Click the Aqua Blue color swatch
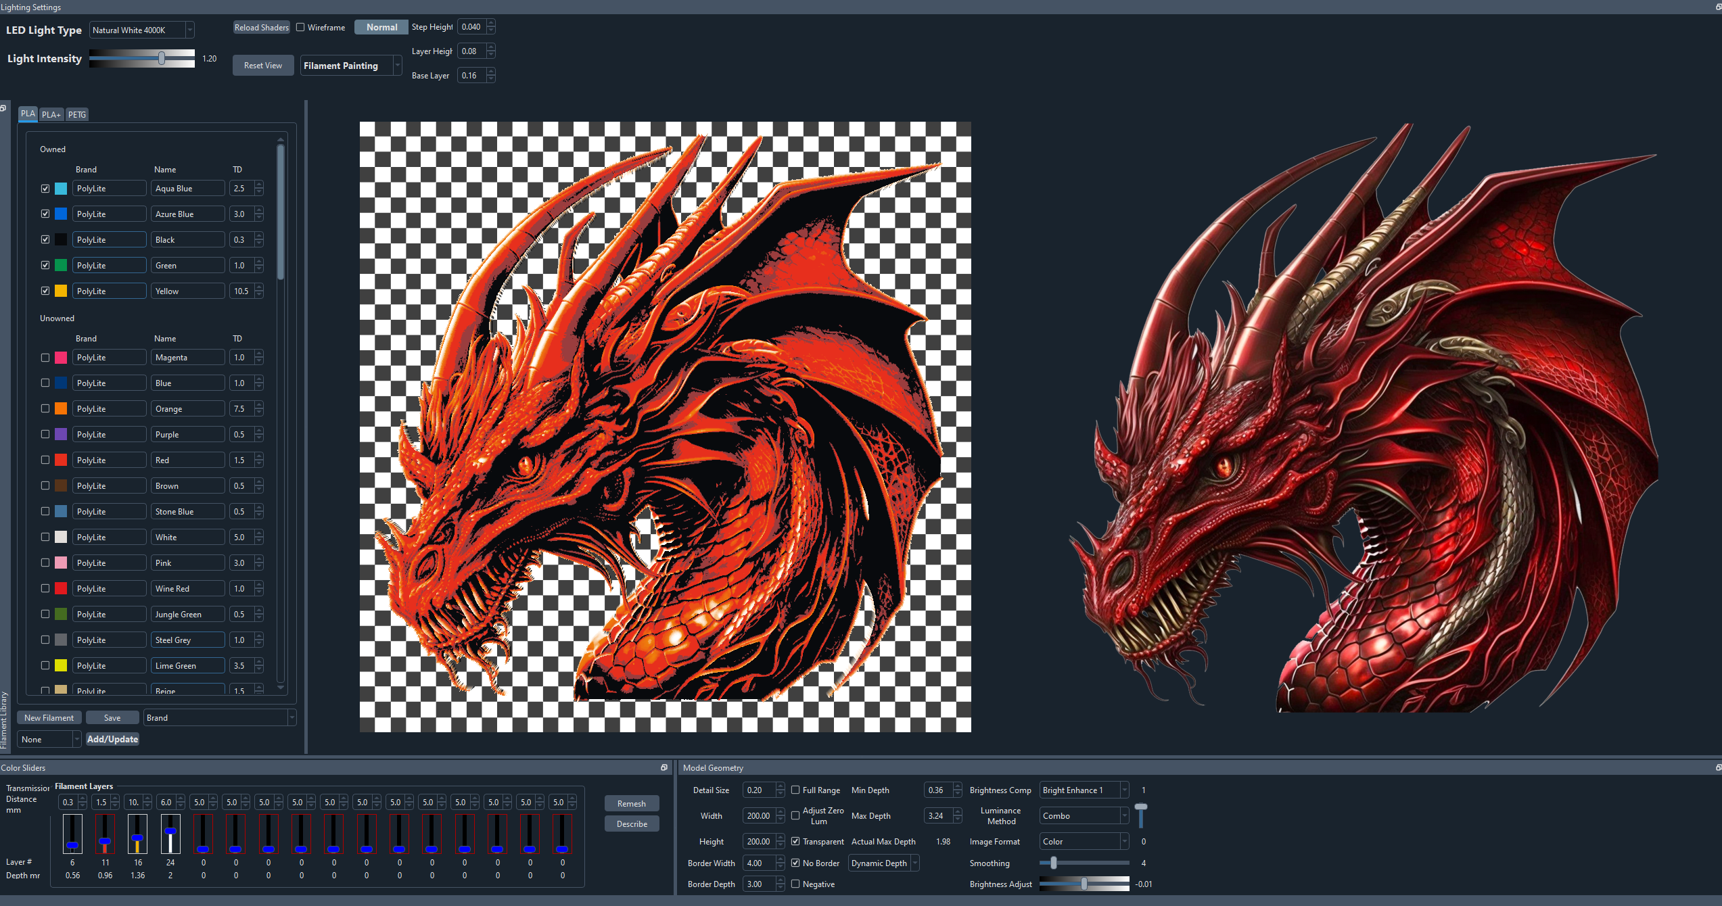Viewport: 1722px width, 906px height. (x=61, y=189)
